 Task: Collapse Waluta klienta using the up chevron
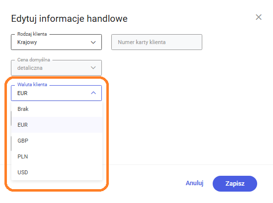coord(93,93)
